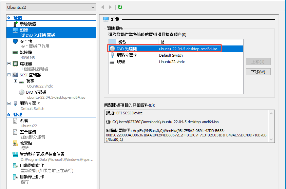Select the SCSI 控制器 tree item label
The height and width of the screenshot is (189, 286).
pos(30,75)
